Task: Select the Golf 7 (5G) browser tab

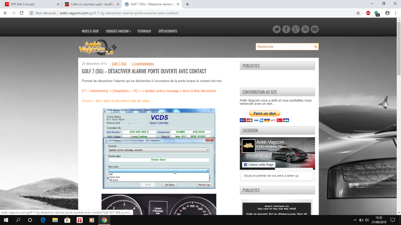Action: tap(152, 4)
